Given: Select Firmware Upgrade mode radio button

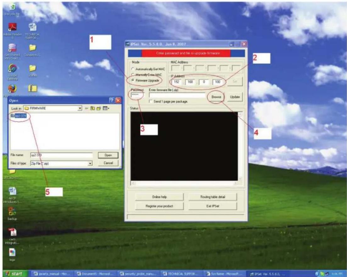Looking at the screenshot, I should tap(133, 80).
